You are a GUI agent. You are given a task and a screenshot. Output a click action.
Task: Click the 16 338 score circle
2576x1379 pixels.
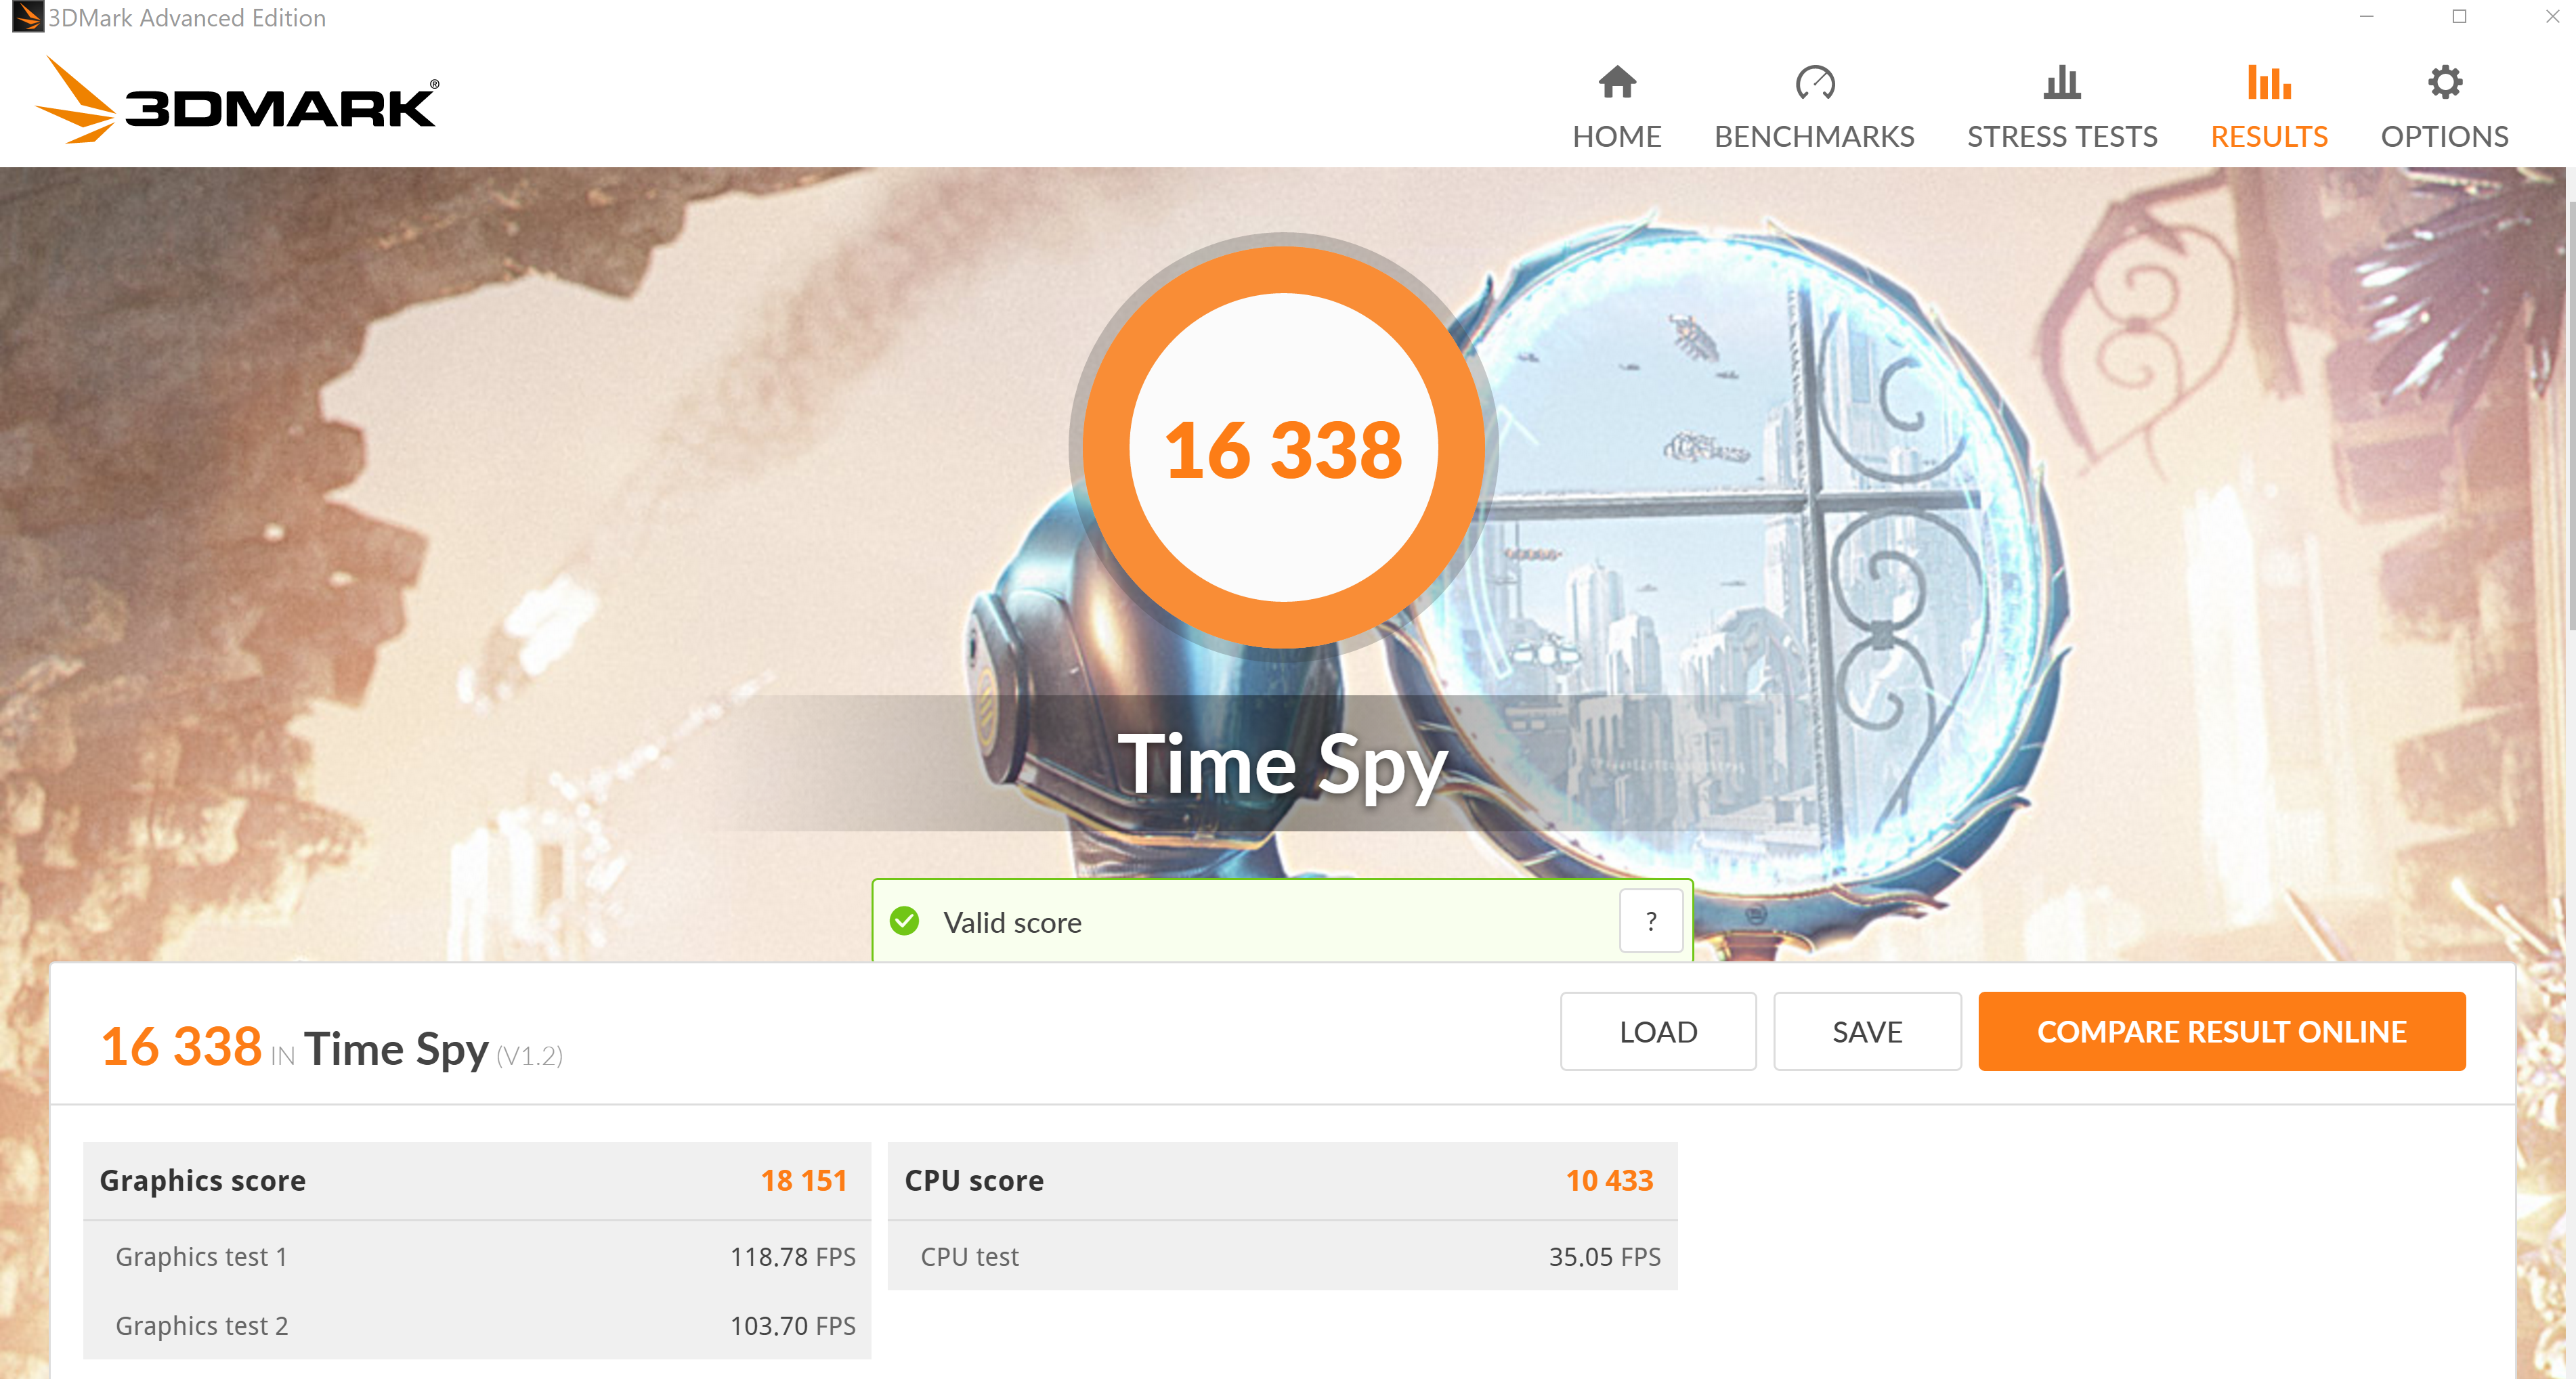tap(1283, 448)
